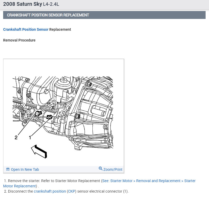Follow the crankshaft position link in step 2
209x201 pixels.
tap(50, 191)
